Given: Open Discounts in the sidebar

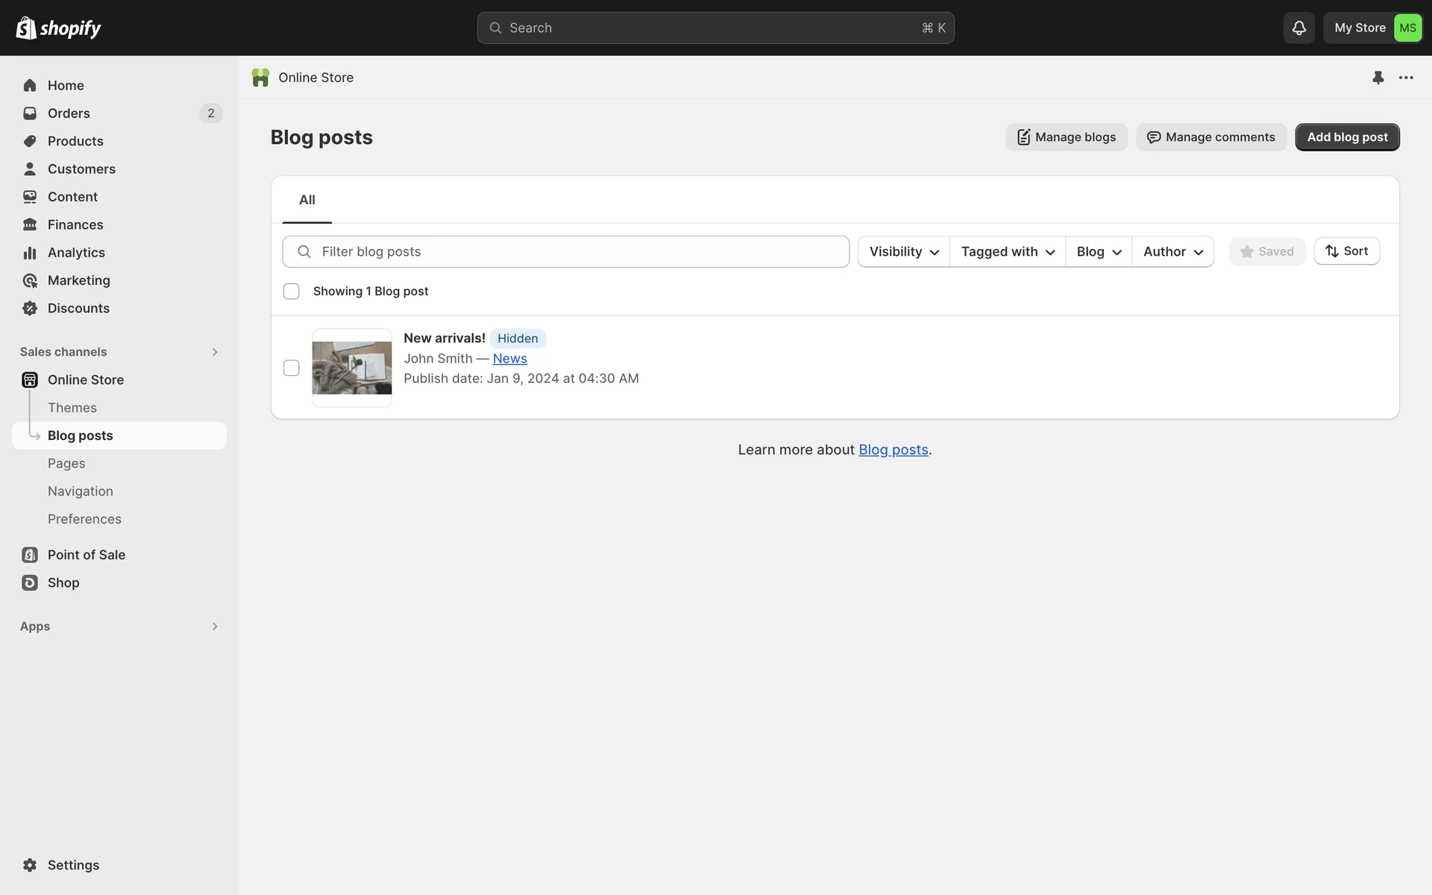Looking at the screenshot, I should (x=78, y=308).
